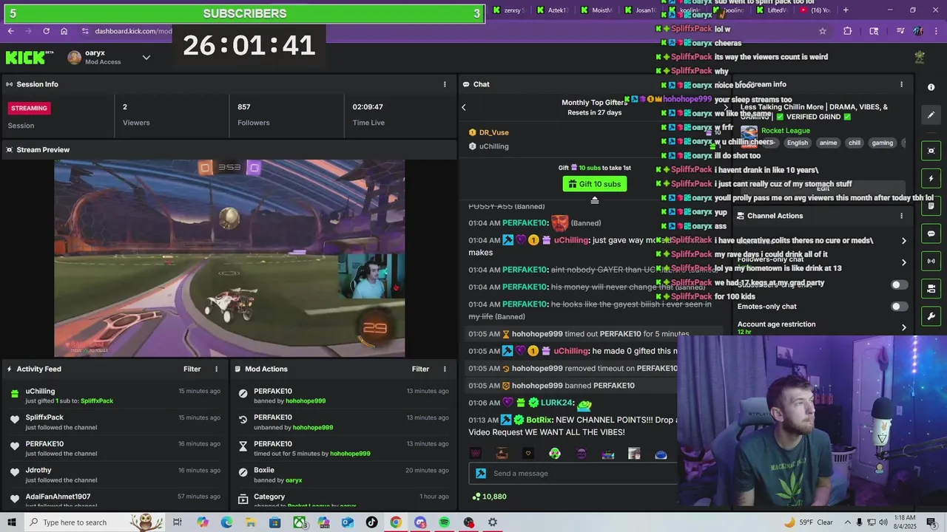Click the English stream tag

[798, 143]
